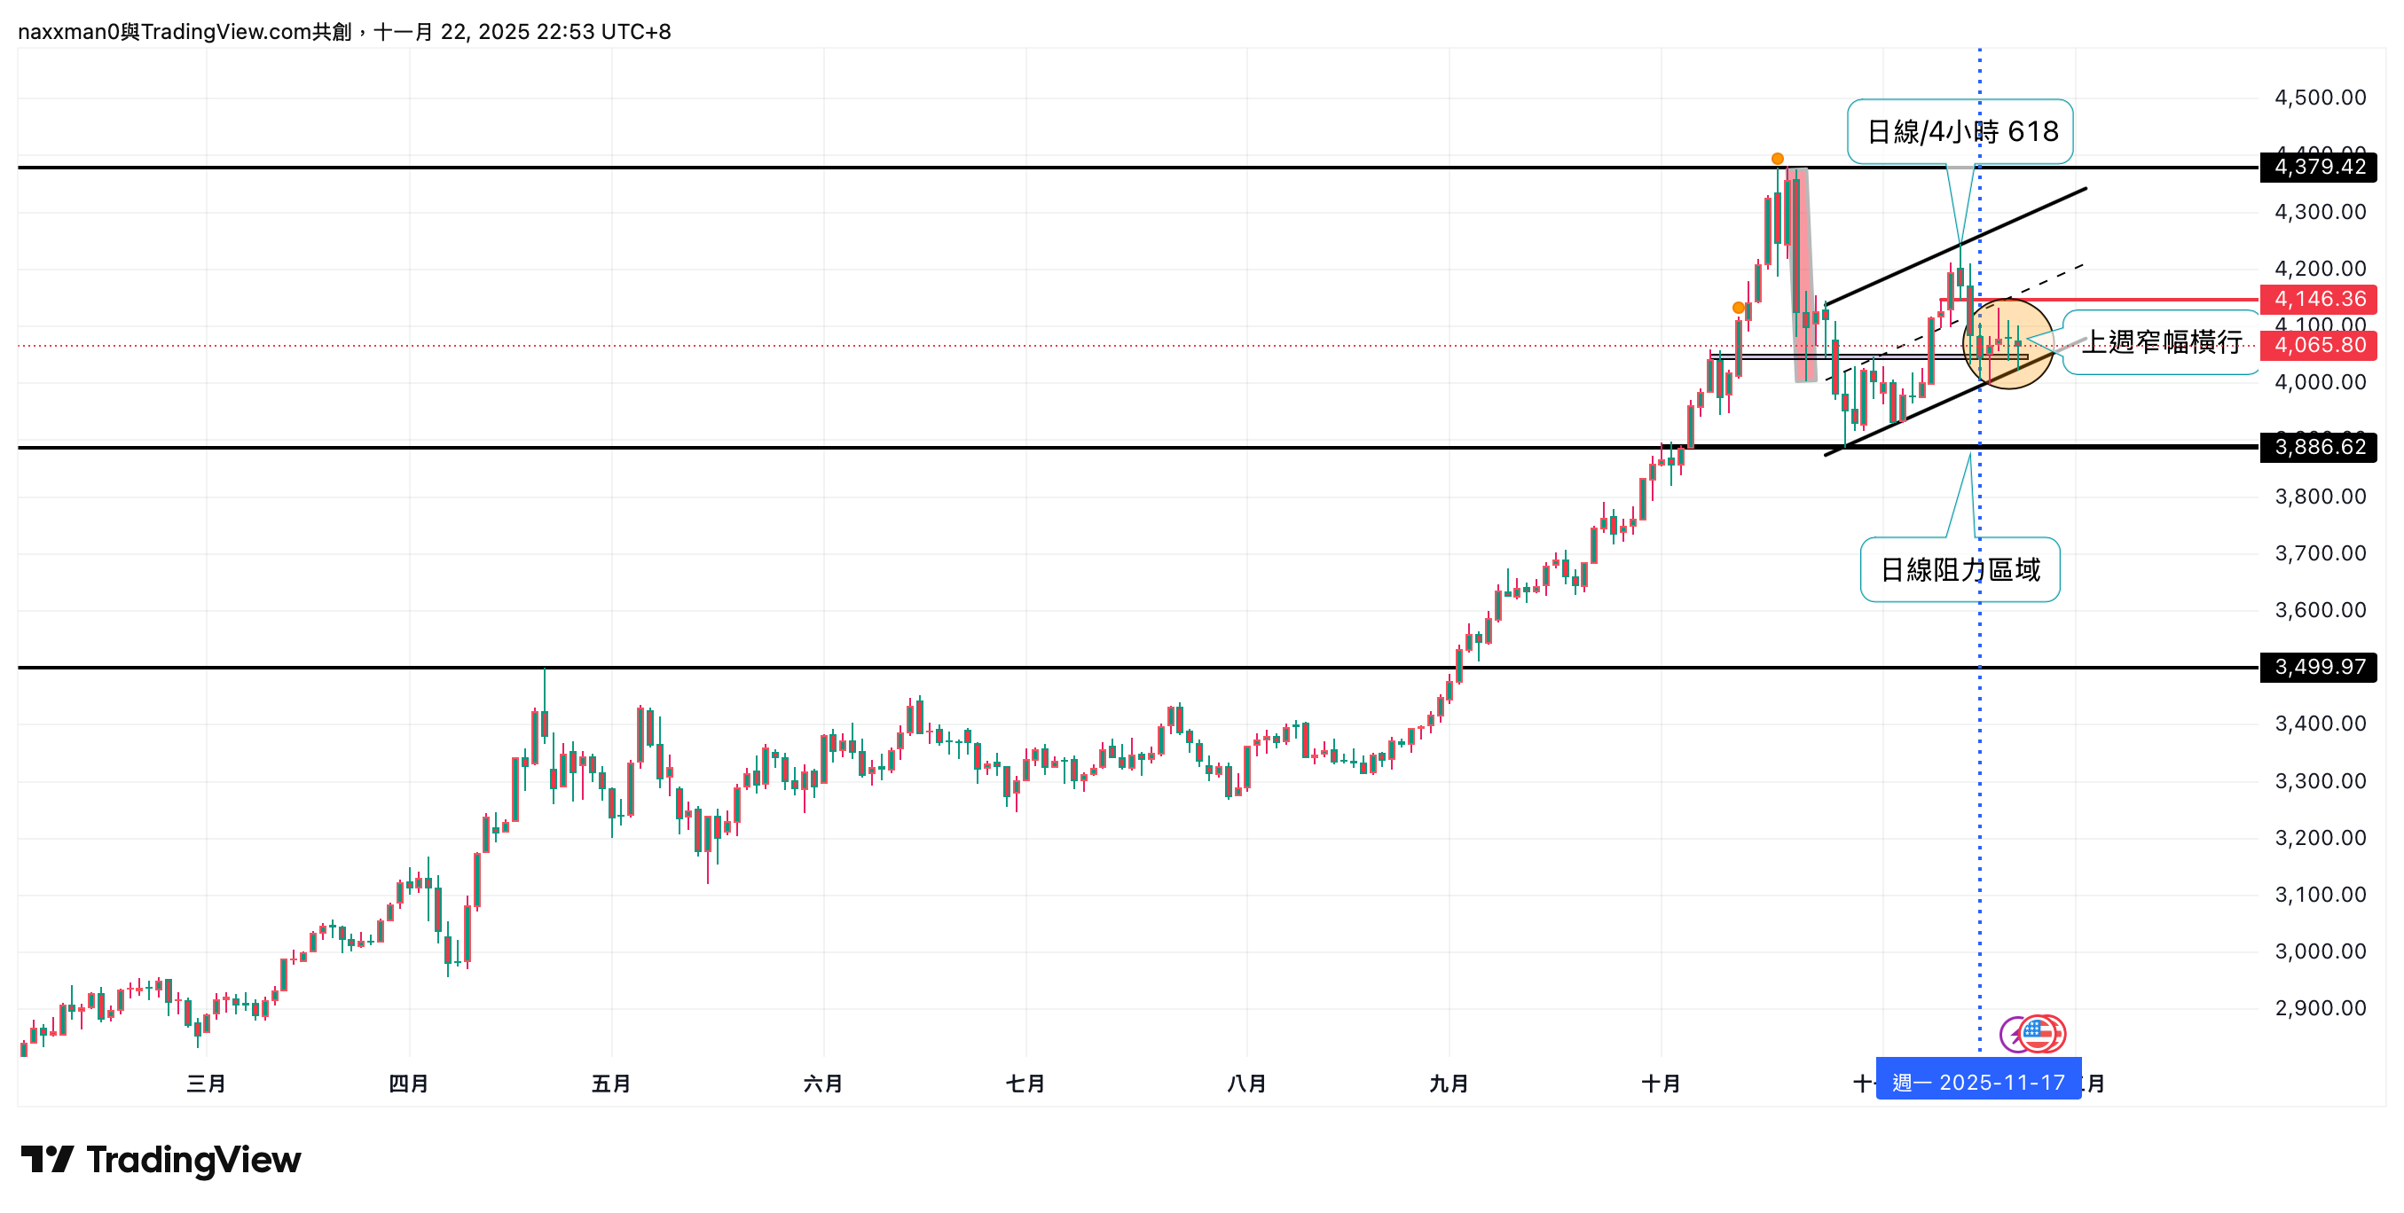Screen dimensions: 2404x1213
Task: Click the 2,900.00 price axis value
Action: click(2321, 1009)
